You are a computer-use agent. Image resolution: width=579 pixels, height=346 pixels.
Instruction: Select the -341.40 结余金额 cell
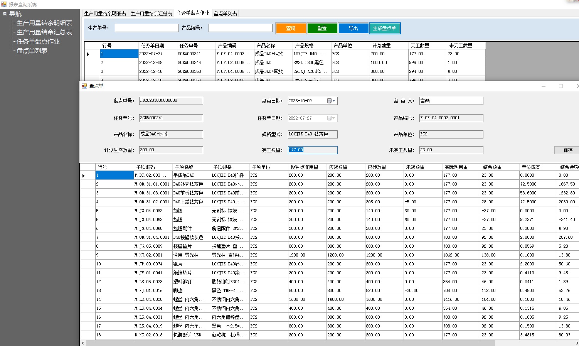pyautogui.click(x=568, y=220)
